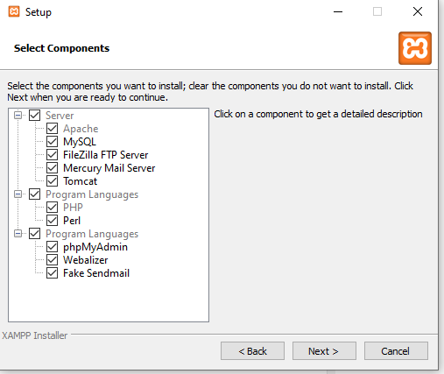This screenshot has height=374, width=444.
Task: Click the Next button to continue
Action: coord(324,351)
